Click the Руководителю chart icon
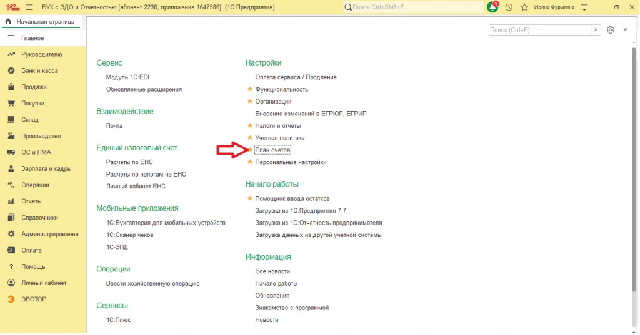Image resolution: width=640 pixels, height=335 pixels. click(x=11, y=54)
